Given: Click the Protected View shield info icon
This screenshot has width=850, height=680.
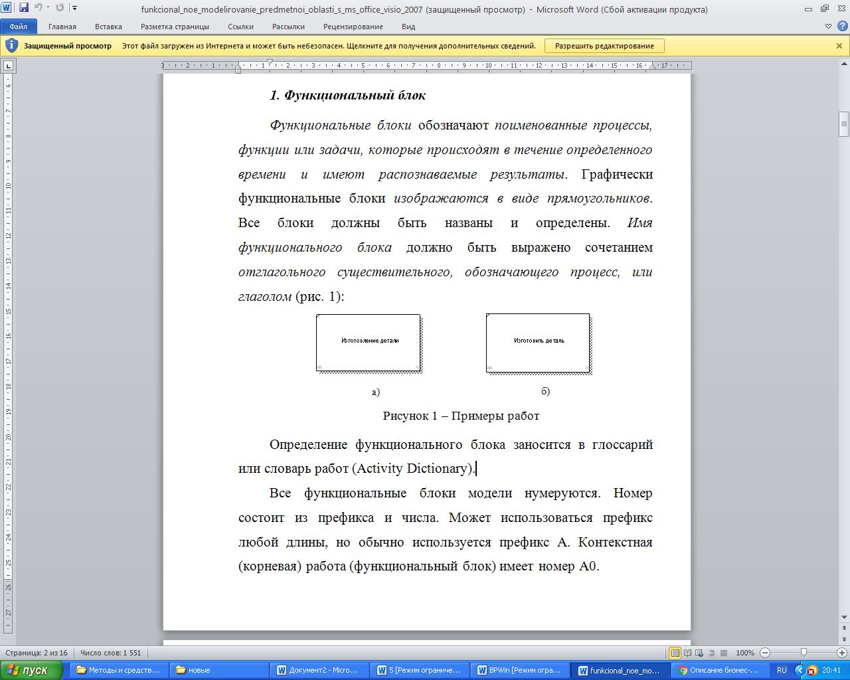Looking at the screenshot, I should [11, 46].
